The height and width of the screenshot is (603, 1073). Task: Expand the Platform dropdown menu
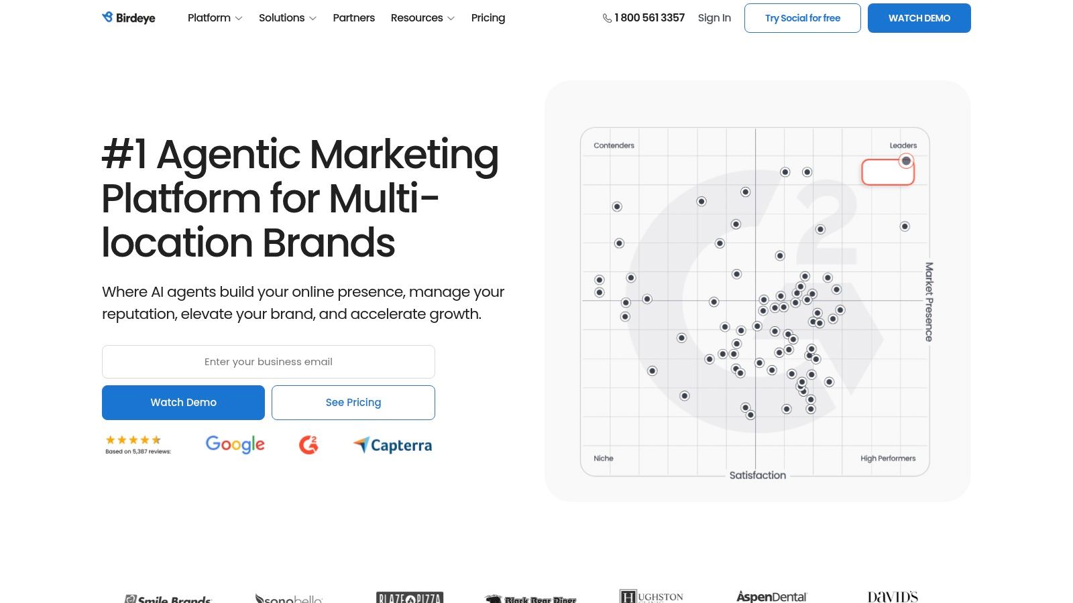(215, 18)
